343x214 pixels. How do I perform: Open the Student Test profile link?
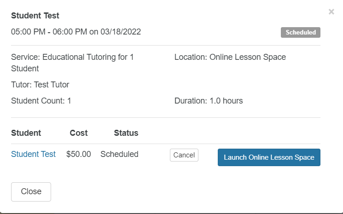33,154
